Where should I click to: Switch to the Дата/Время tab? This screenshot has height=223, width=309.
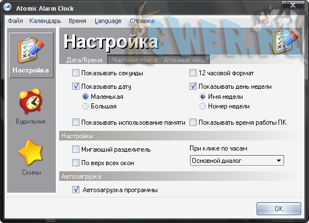pyautogui.click(x=85, y=60)
